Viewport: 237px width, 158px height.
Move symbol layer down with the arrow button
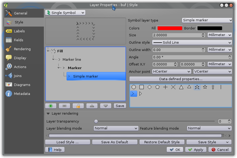[106, 106]
